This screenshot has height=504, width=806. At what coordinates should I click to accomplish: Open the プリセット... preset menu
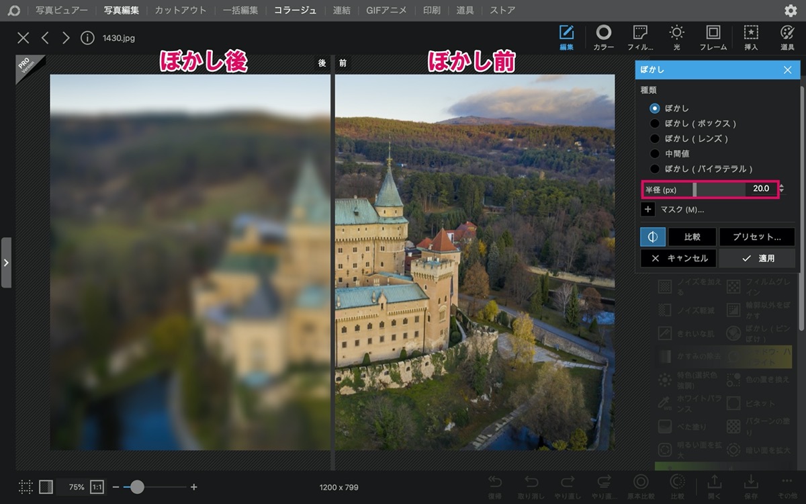(757, 237)
